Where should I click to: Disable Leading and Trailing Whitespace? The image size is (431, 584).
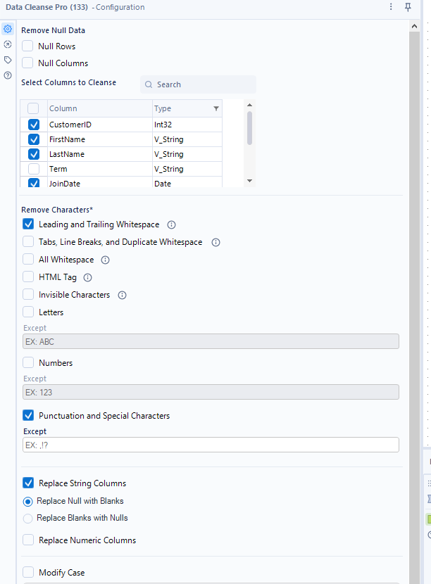coord(28,224)
